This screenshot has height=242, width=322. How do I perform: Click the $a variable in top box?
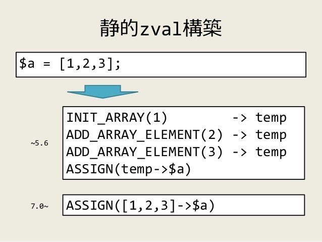coord(27,63)
